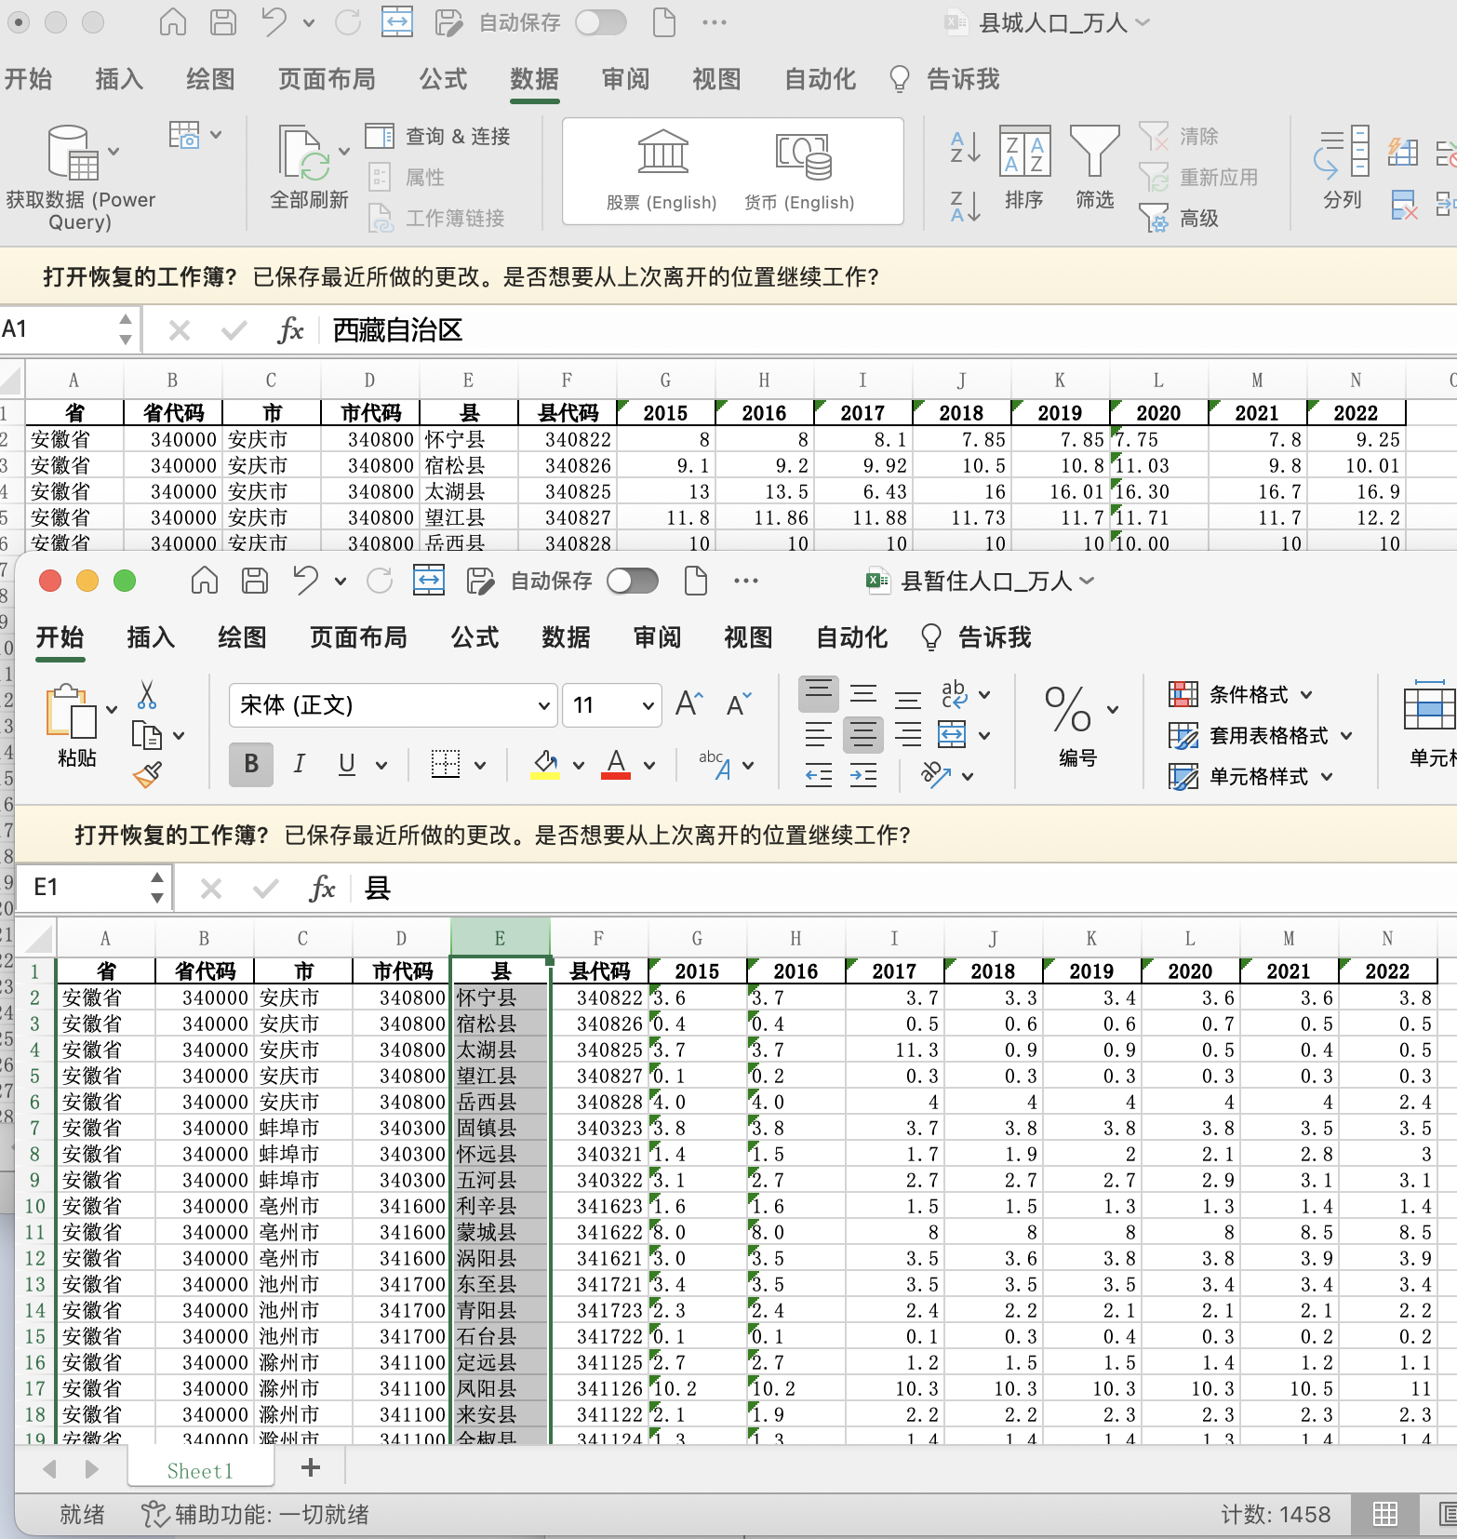The width and height of the screenshot is (1457, 1539).
Task: Click the center align text icon
Action: pos(862,735)
